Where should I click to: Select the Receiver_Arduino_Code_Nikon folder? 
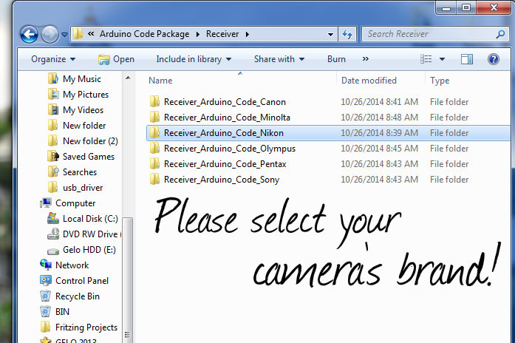click(224, 133)
